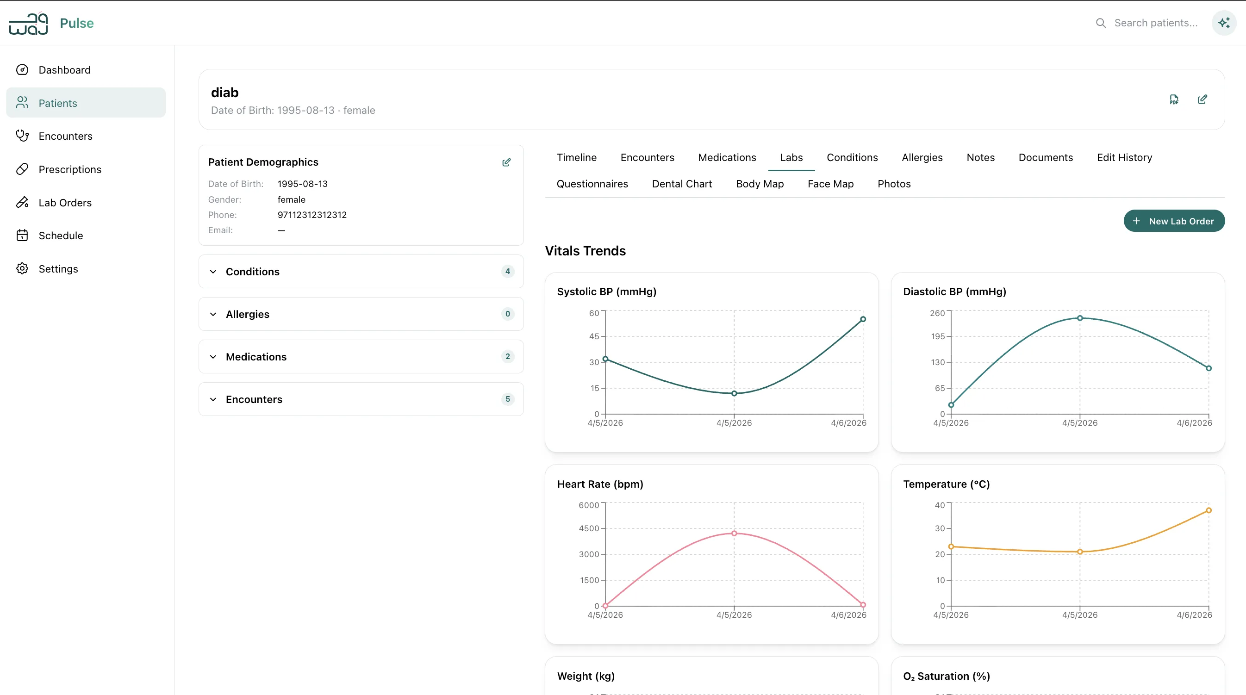Image resolution: width=1246 pixels, height=695 pixels.
Task: Switch to the Timeline tab
Action: click(577, 157)
